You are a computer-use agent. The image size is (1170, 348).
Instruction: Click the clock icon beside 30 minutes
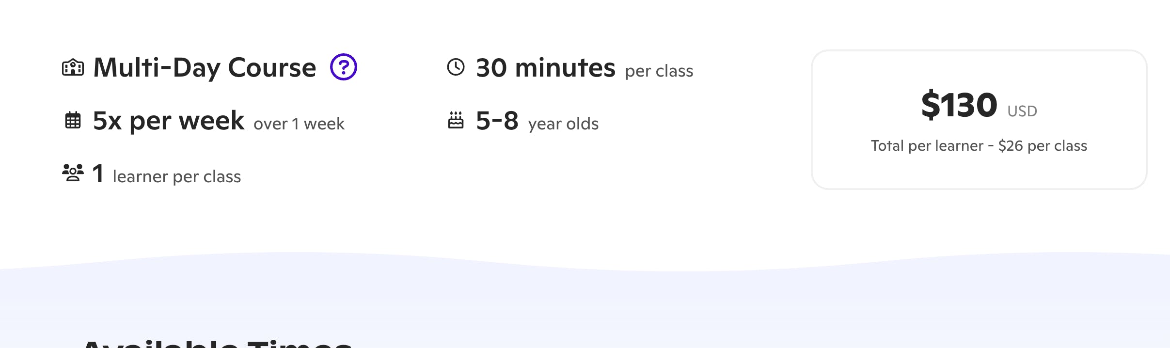(456, 67)
